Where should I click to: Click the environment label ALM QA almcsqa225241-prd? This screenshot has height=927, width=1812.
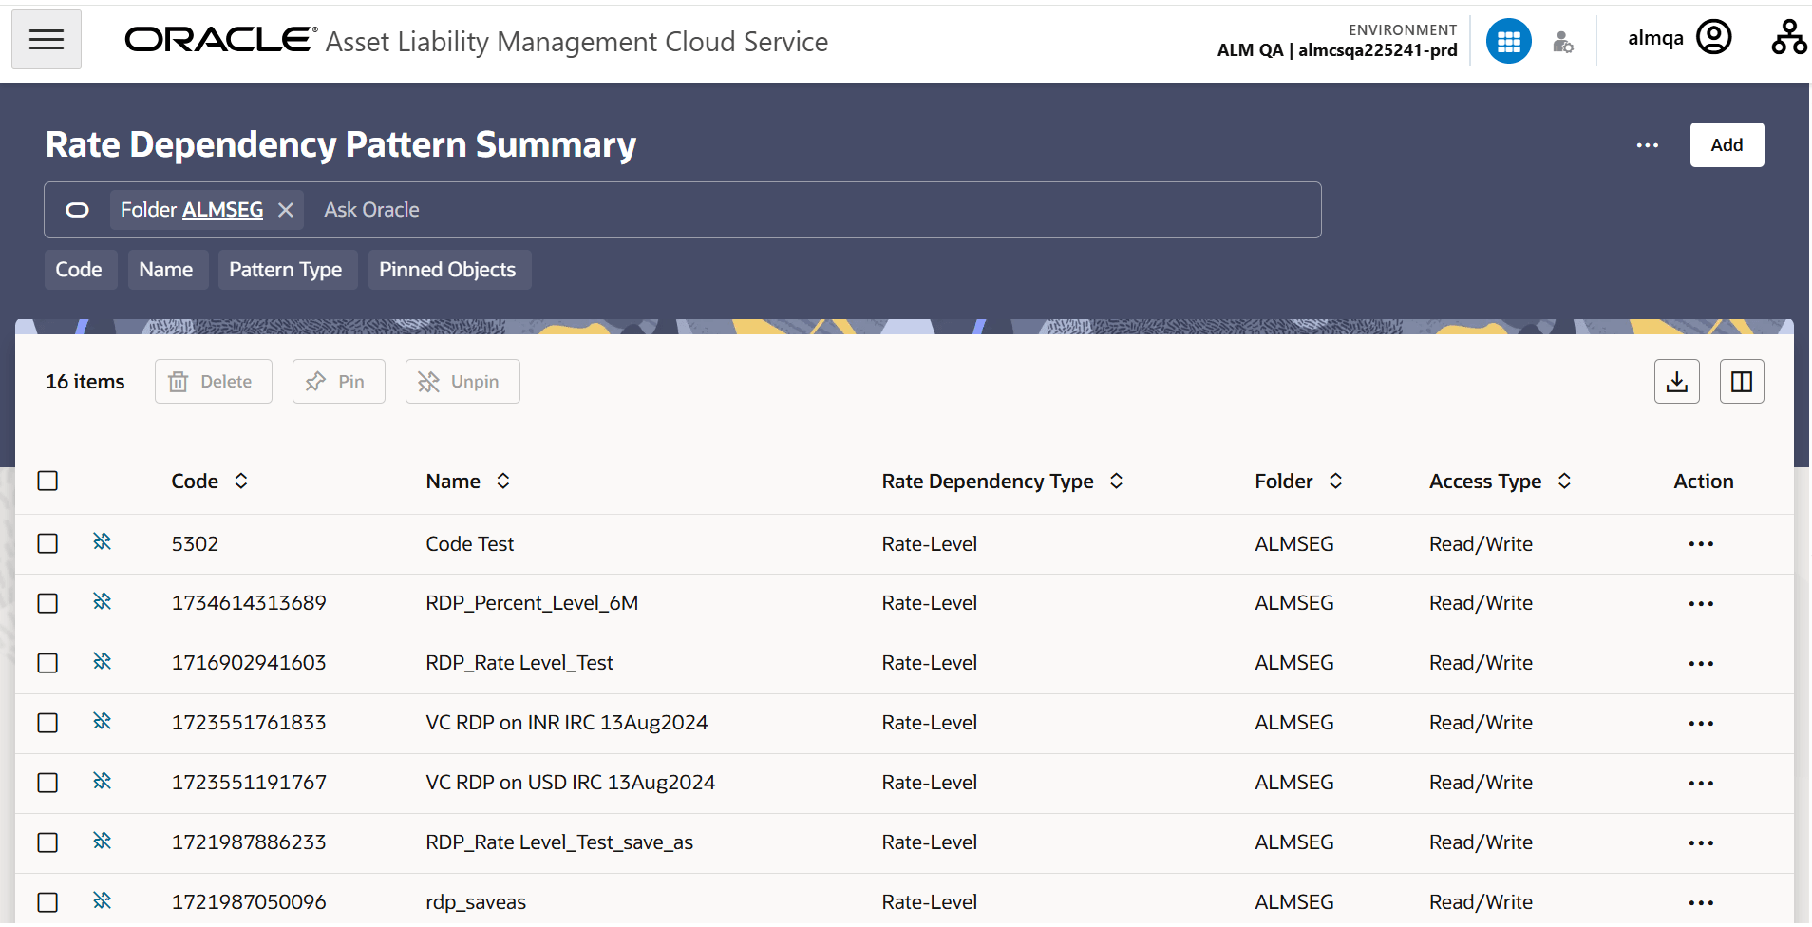click(x=1337, y=50)
